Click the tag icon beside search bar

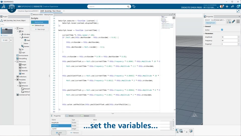point(134,7)
